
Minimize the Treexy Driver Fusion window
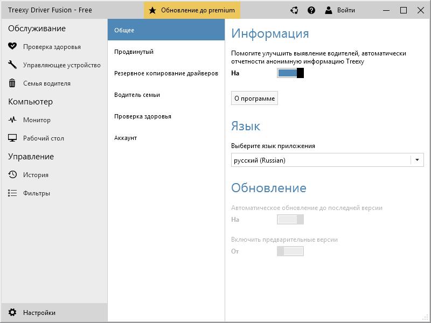point(386,10)
